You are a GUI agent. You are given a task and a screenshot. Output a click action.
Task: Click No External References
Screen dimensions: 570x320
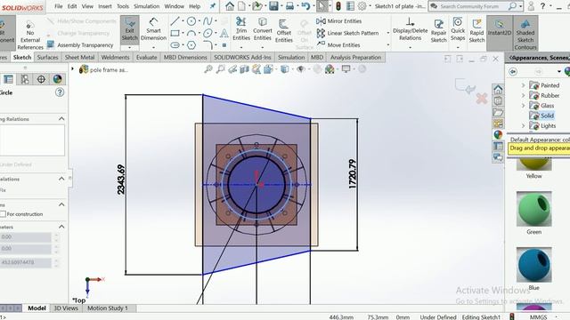(x=30, y=35)
